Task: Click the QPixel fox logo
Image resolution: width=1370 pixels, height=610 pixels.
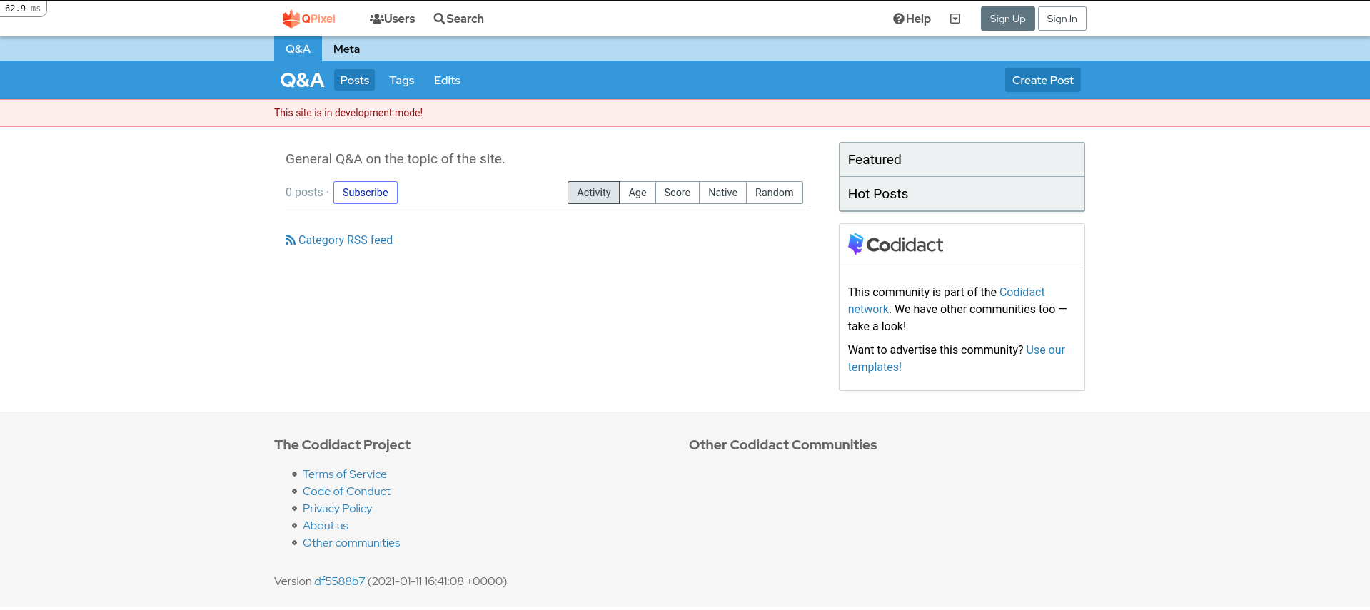Action: point(308,19)
